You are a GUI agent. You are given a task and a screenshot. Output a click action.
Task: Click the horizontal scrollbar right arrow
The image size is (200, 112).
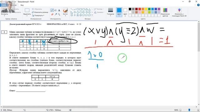pyautogui.click(x=197, y=107)
